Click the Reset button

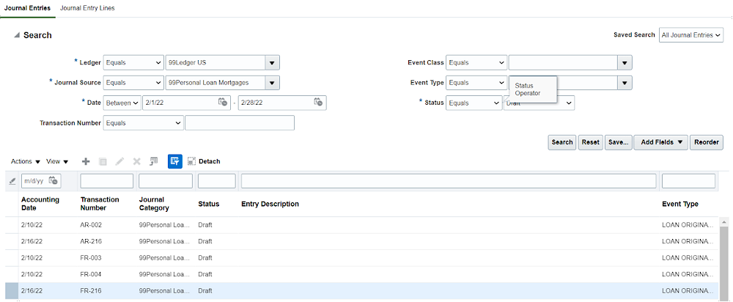point(590,142)
